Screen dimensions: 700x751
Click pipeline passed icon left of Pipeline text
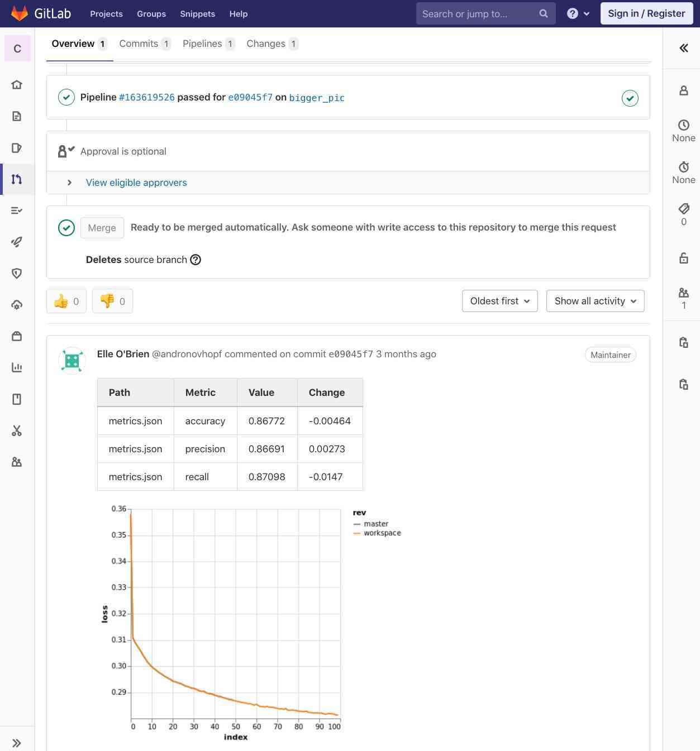click(x=66, y=97)
